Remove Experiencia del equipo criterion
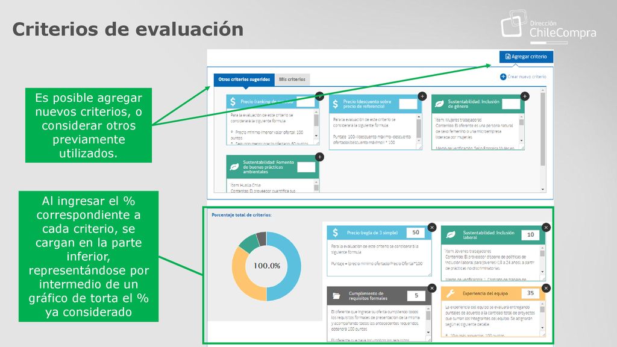The width and height of the screenshot is (617, 347). point(546,288)
